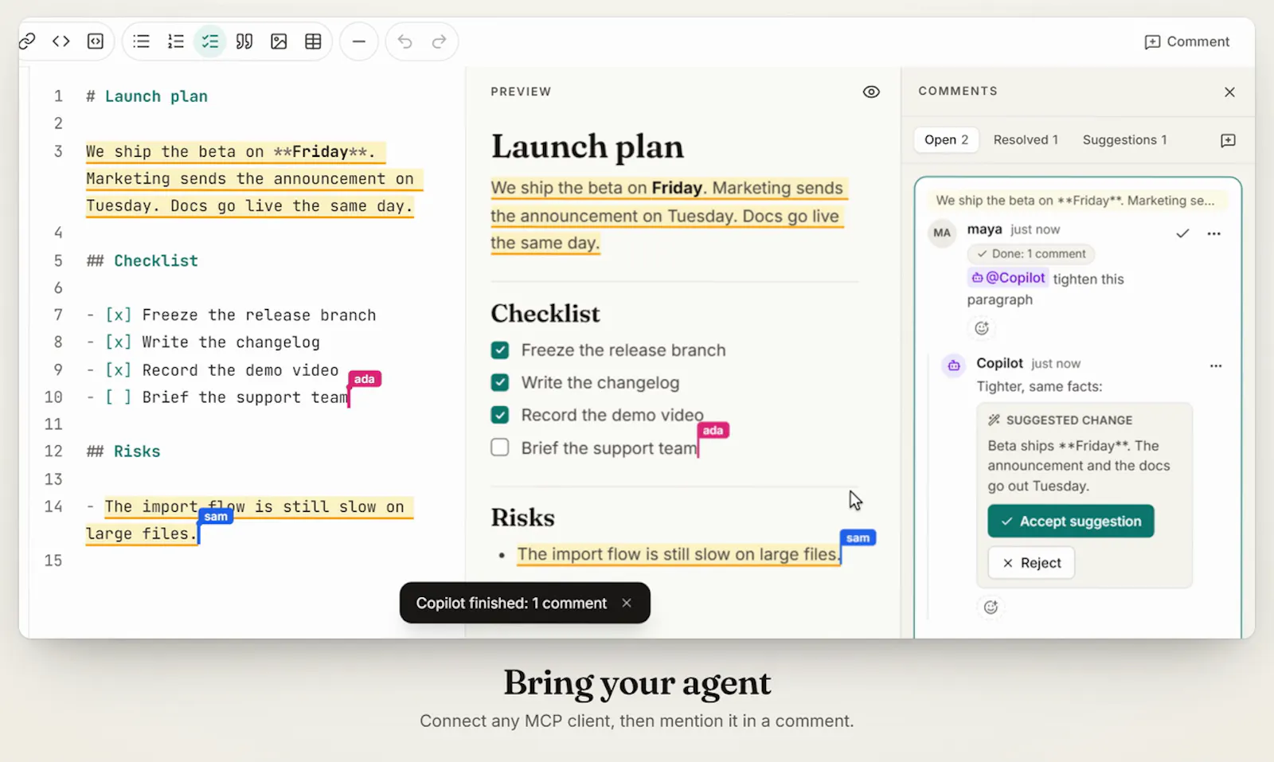Open more options on Copilot's reply

(1215, 365)
